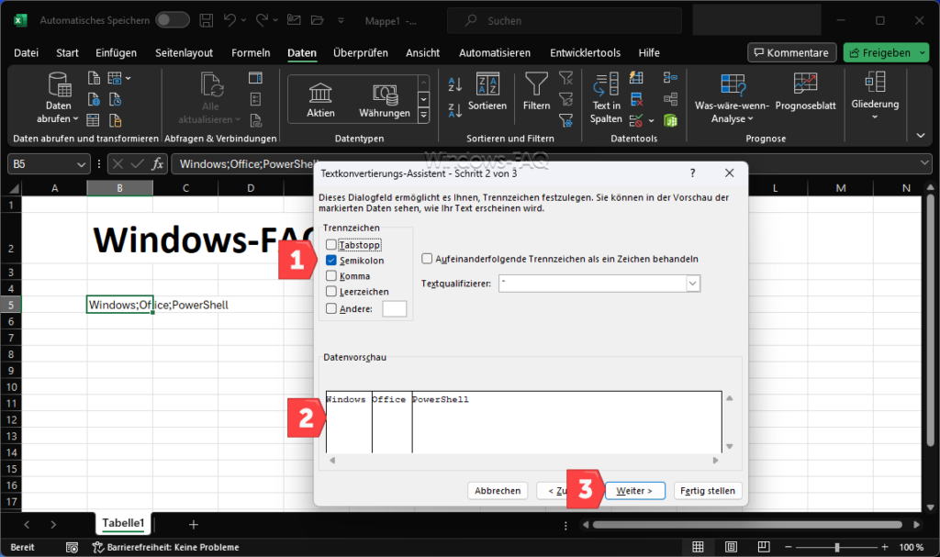Sort descending Z to A icon
Screen dimensions: 940x557
[455, 110]
